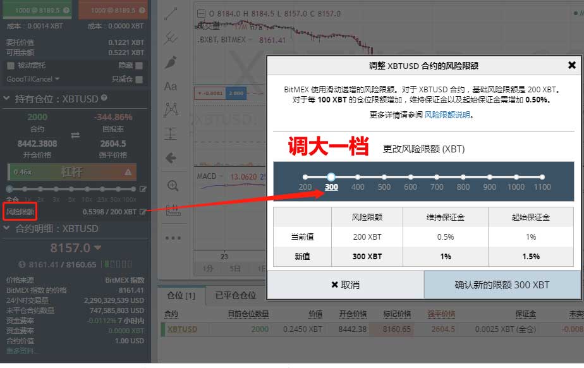584x368 pixels.
Task: Open XBTUSD link in positions table
Action: (x=182, y=329)
